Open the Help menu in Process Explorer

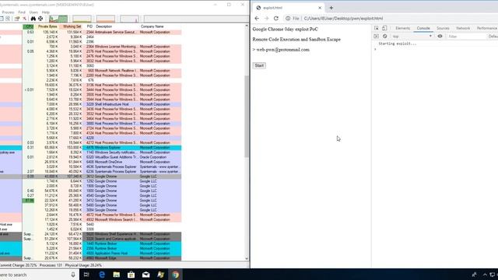click(45, 12)
